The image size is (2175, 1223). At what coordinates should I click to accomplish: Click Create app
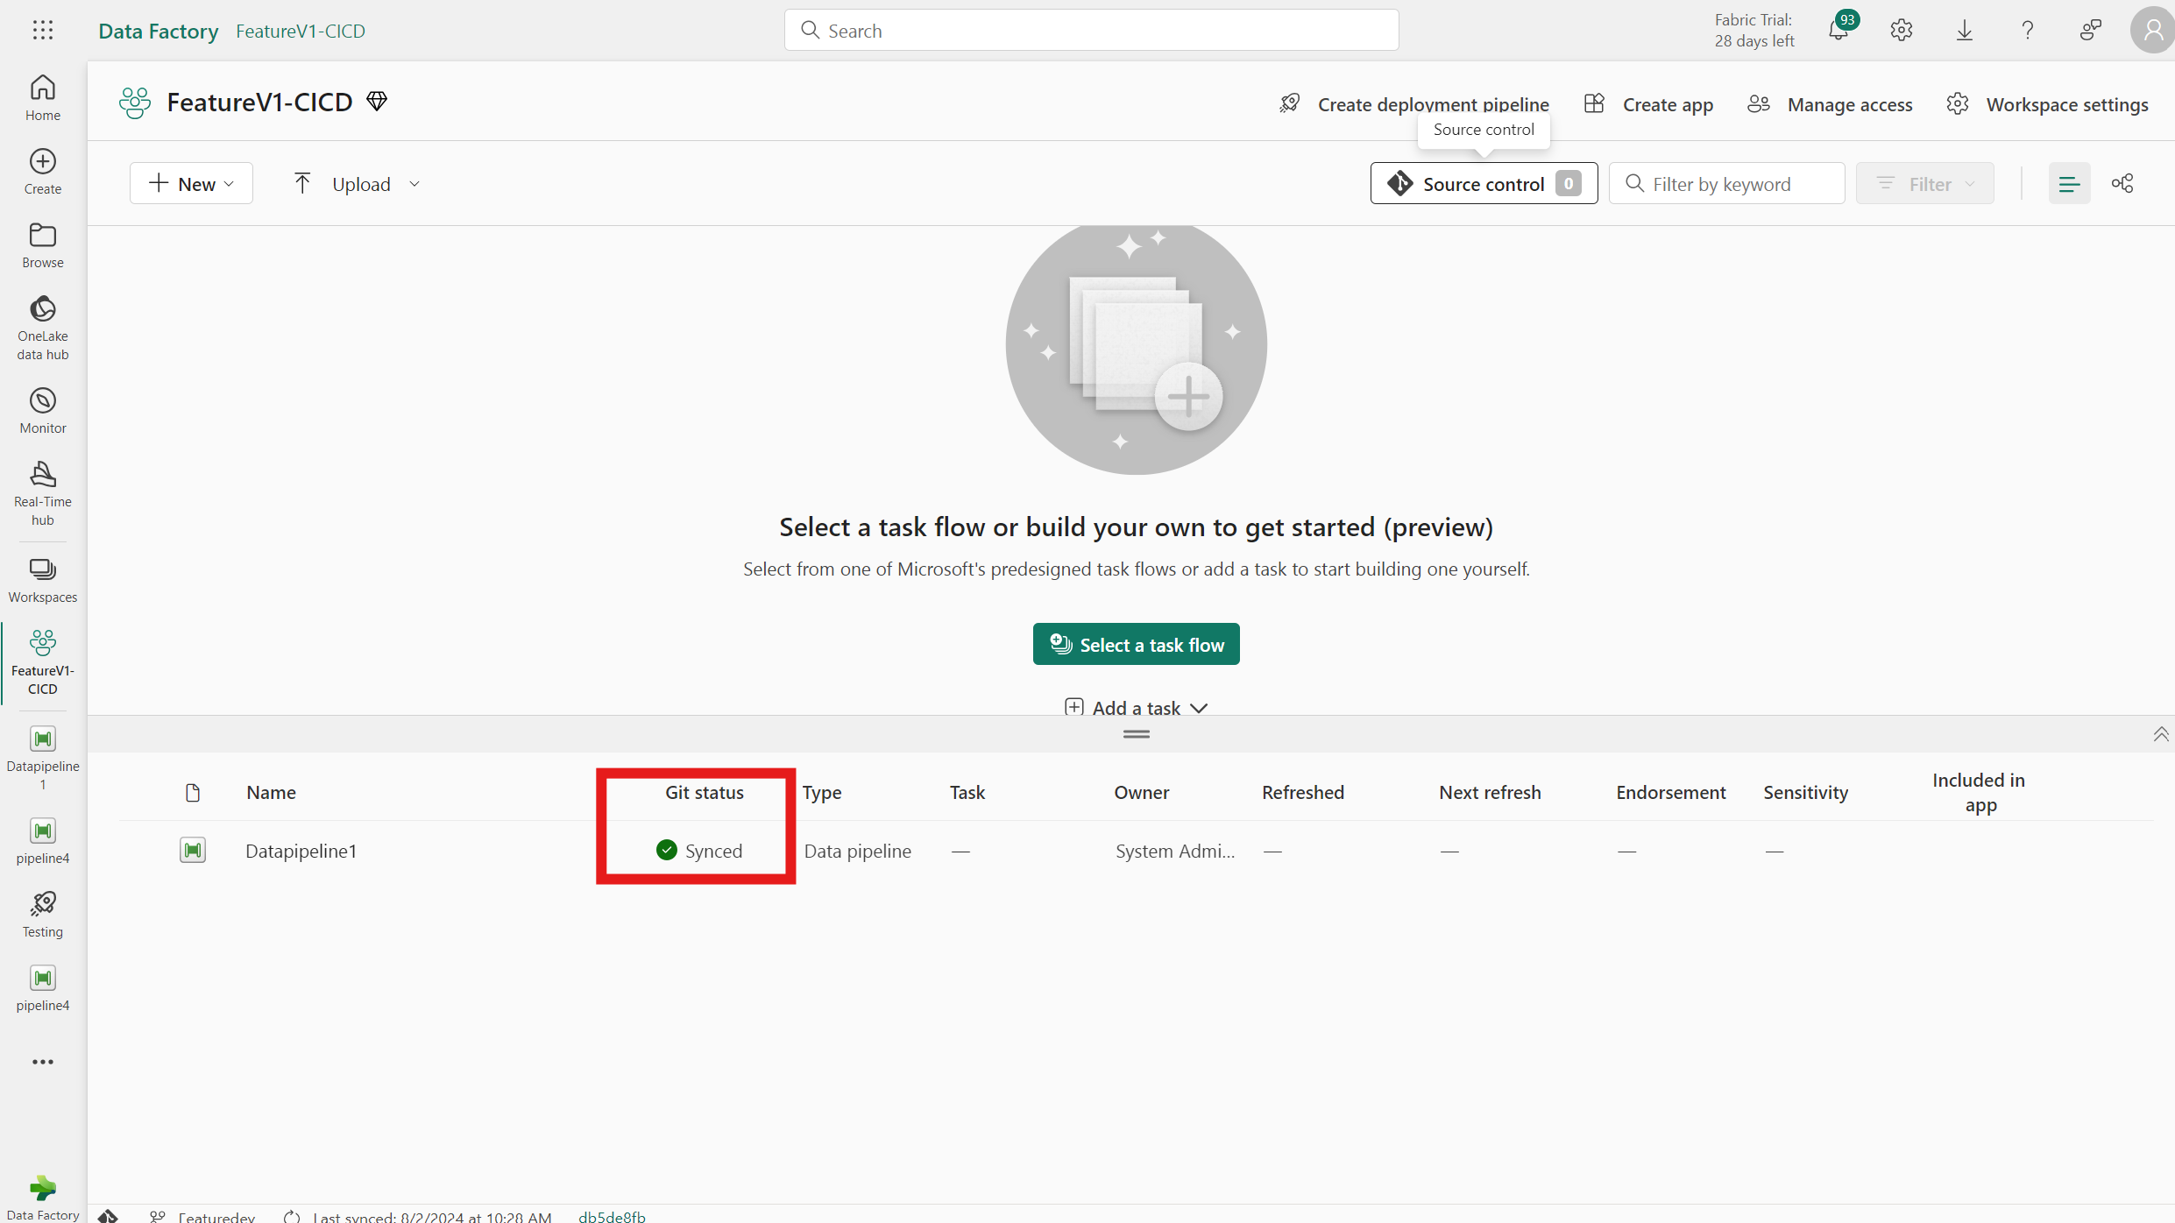[1648, 104]
